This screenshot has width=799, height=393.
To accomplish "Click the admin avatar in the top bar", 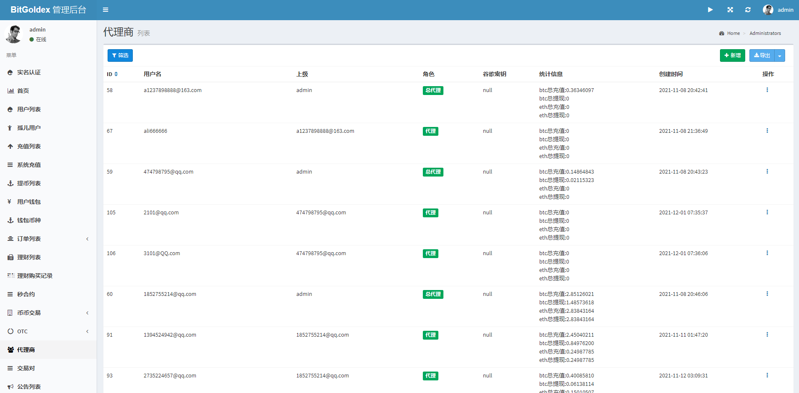I will pos(768,9).
